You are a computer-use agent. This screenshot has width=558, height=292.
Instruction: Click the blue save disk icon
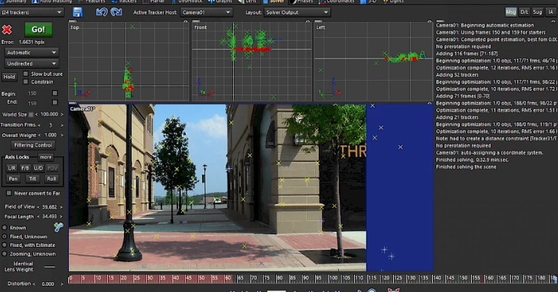click(x=77, y=12)
